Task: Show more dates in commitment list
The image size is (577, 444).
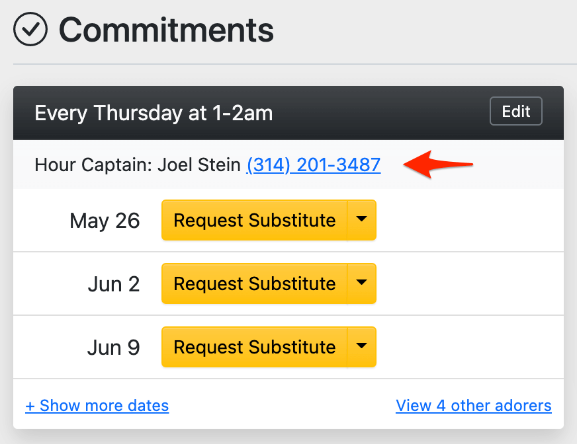Action: (x=104, y=405)
